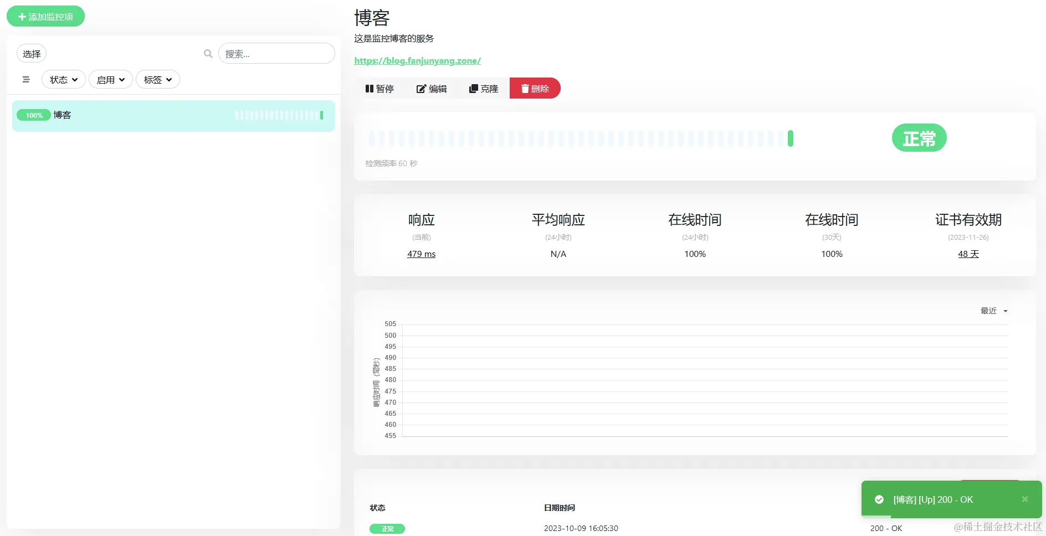
Task: Click the 选择 select button
Action: click(32, 54)
